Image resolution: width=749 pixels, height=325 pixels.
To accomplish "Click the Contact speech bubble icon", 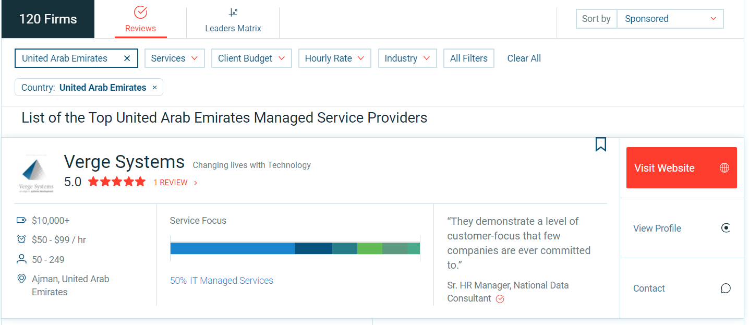I will tap(726, 288).
